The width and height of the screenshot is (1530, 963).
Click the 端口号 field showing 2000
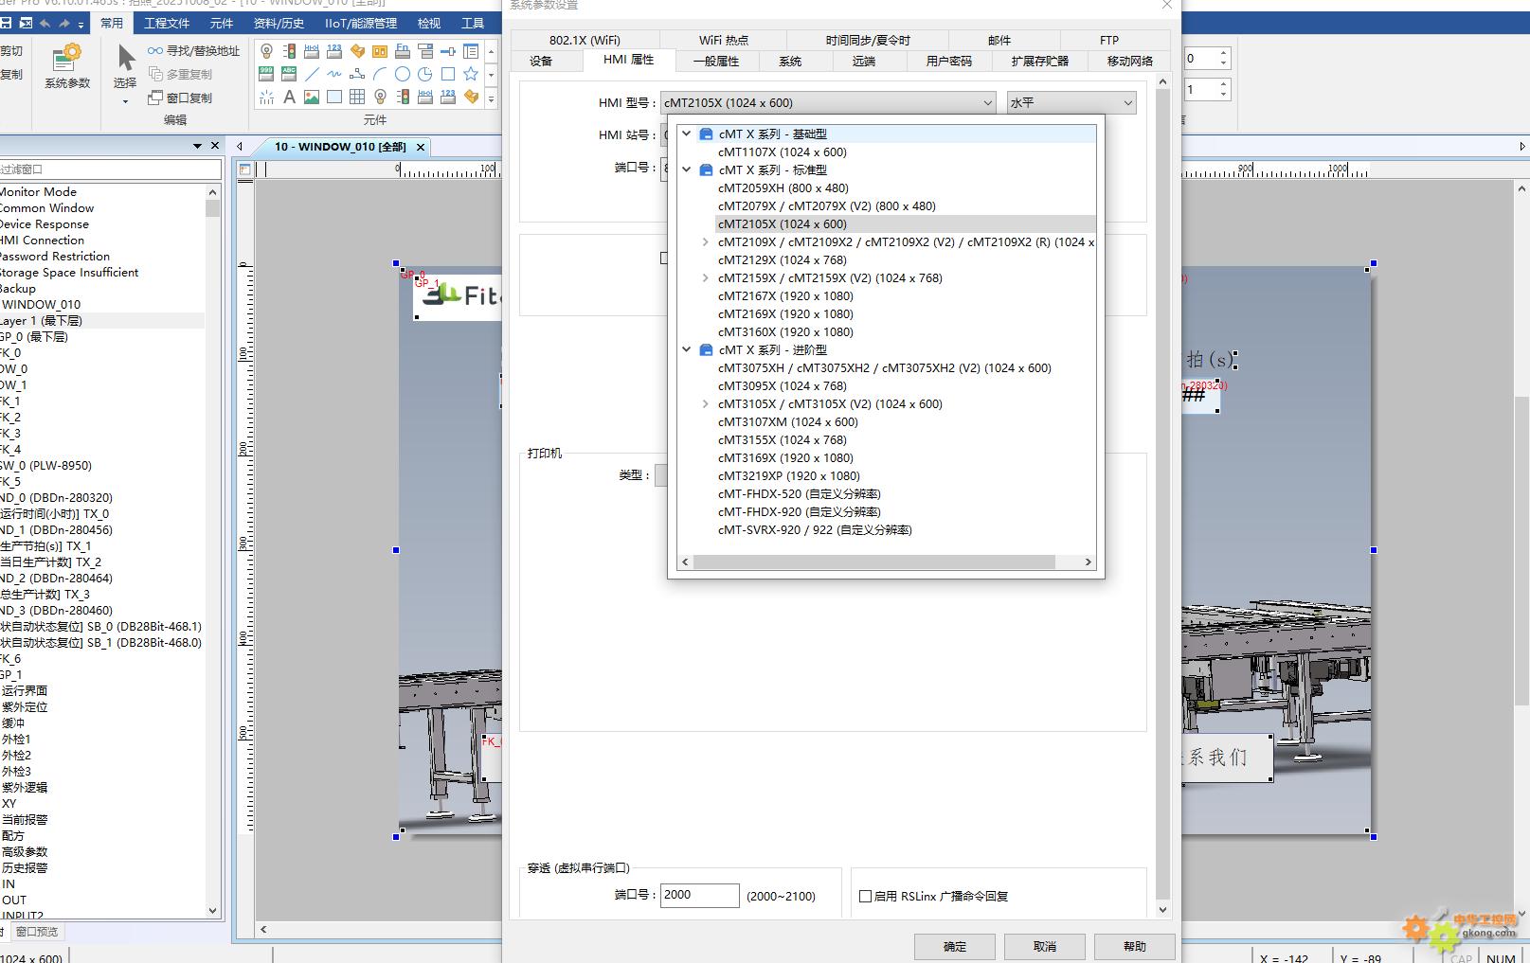click(699, 895)
